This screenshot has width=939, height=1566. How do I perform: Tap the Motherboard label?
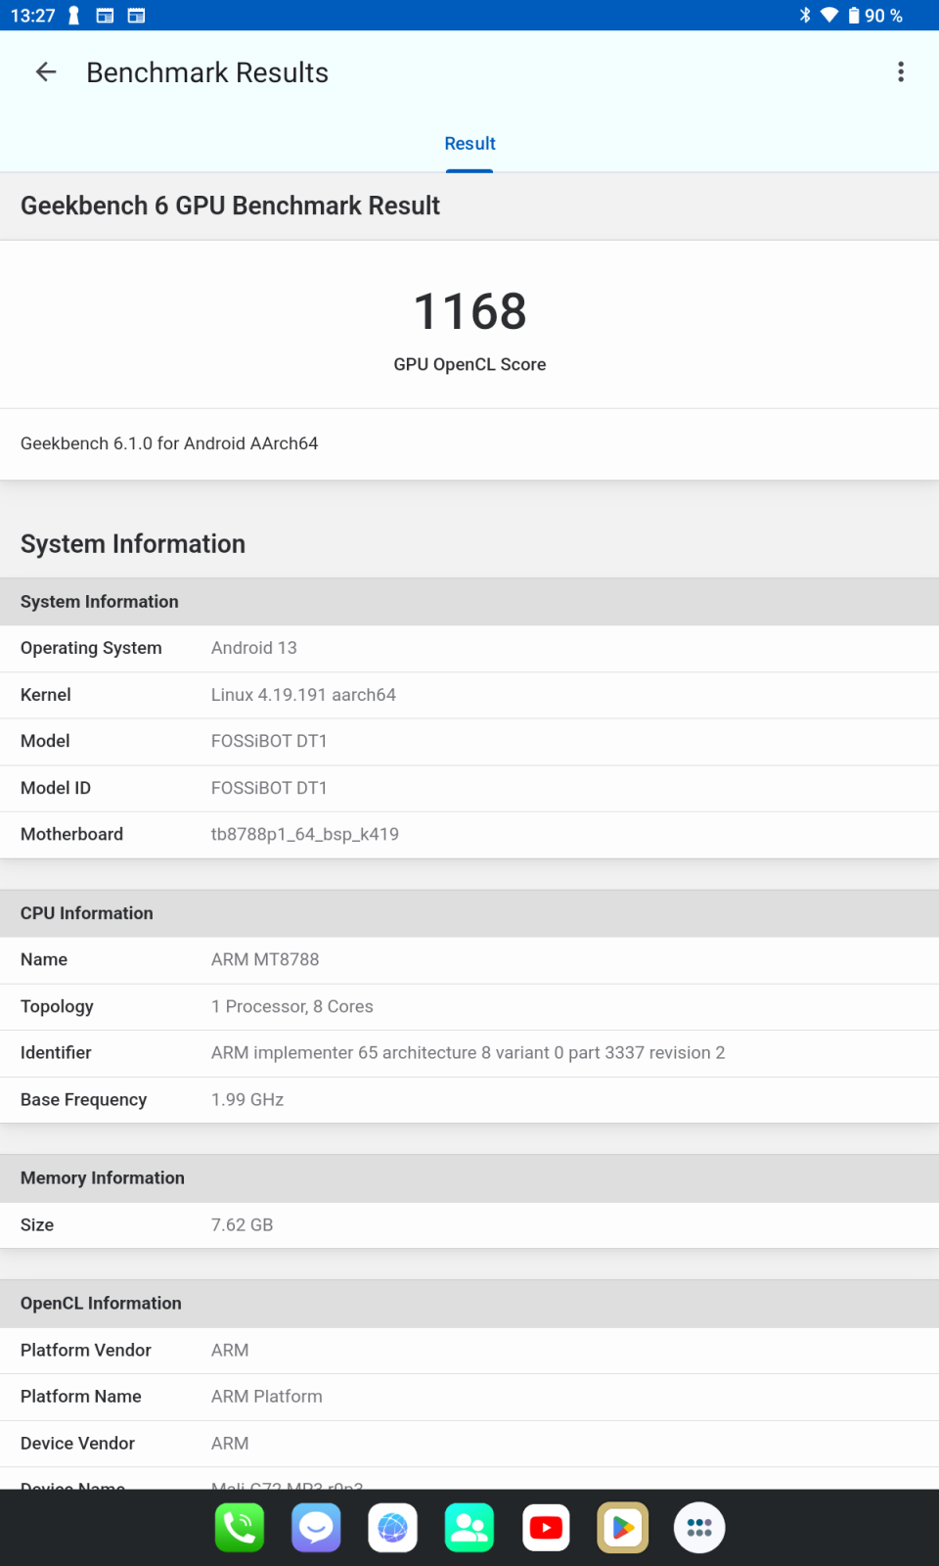click(71, 834)
